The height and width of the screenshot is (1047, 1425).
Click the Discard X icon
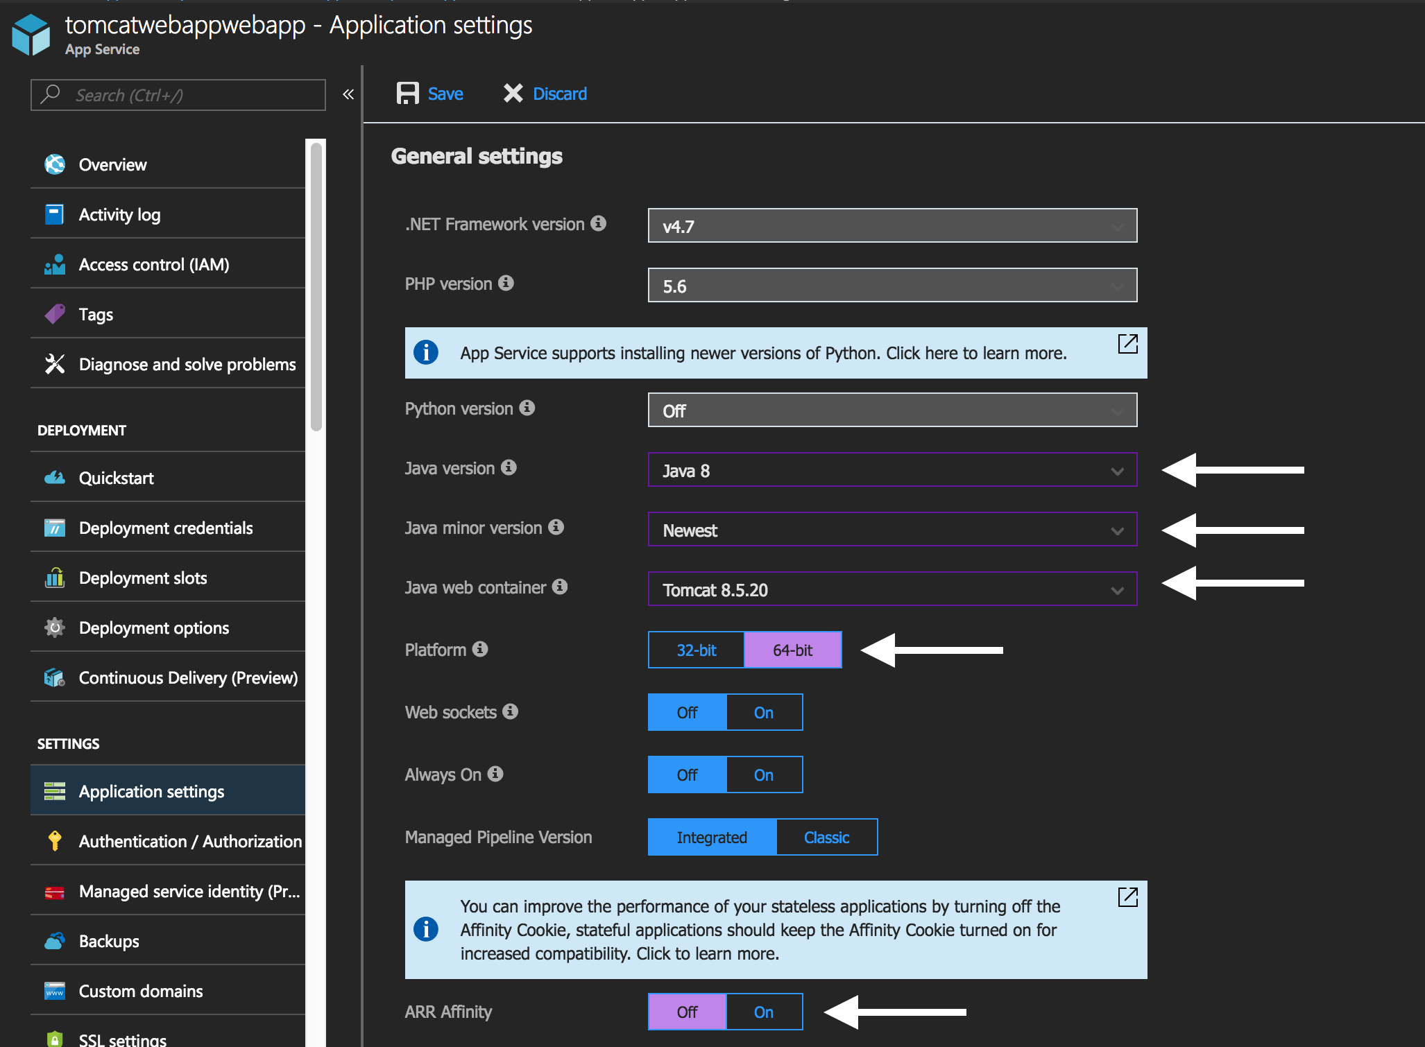[x=513, y=94]
